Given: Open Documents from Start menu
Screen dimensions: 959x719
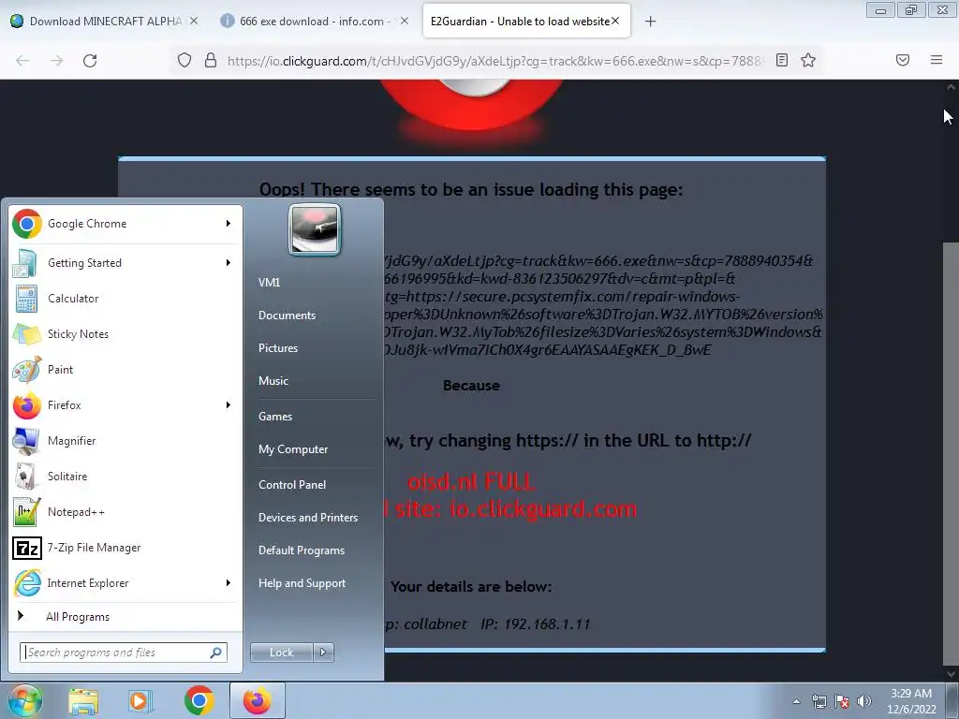Looking at the screenshot, I should [x=287, y=315].
